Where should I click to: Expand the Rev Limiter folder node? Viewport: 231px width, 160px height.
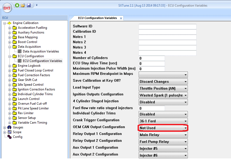10,113
